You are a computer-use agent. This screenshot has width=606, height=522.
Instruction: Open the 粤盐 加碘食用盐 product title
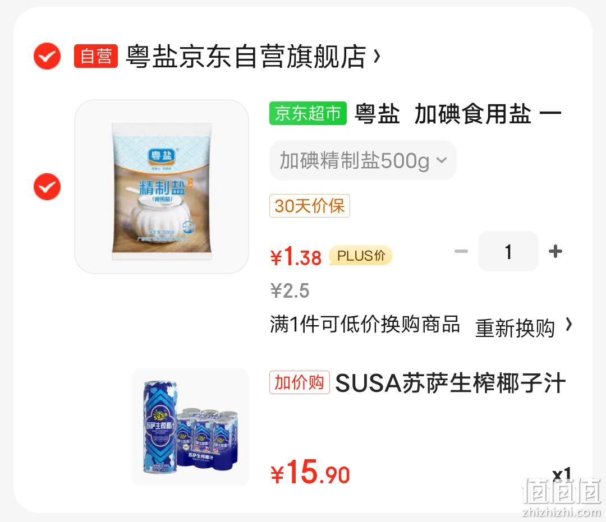click(458, 114)
